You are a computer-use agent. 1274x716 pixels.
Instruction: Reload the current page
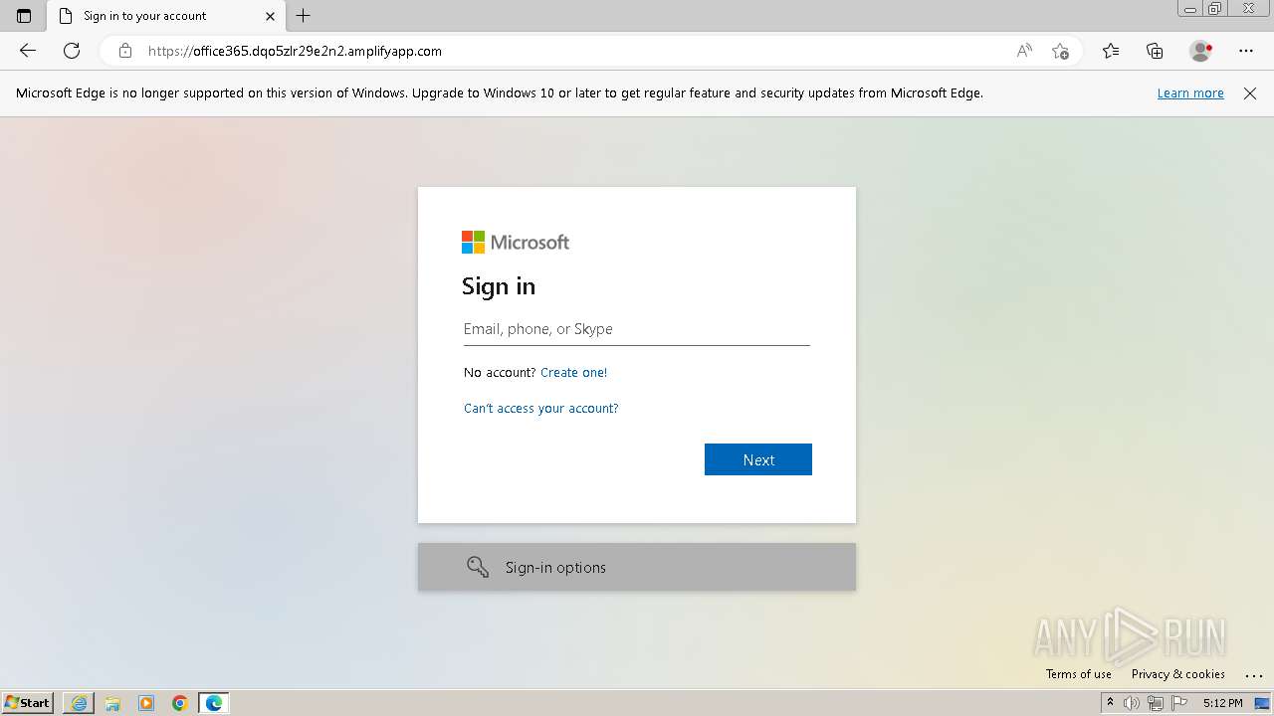(x=72, y=51)
